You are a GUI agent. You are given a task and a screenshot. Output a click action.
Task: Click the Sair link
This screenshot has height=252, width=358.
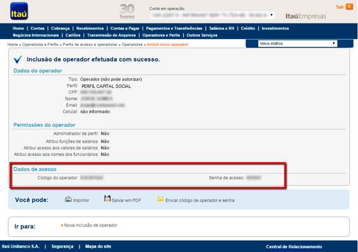point(340,7)
